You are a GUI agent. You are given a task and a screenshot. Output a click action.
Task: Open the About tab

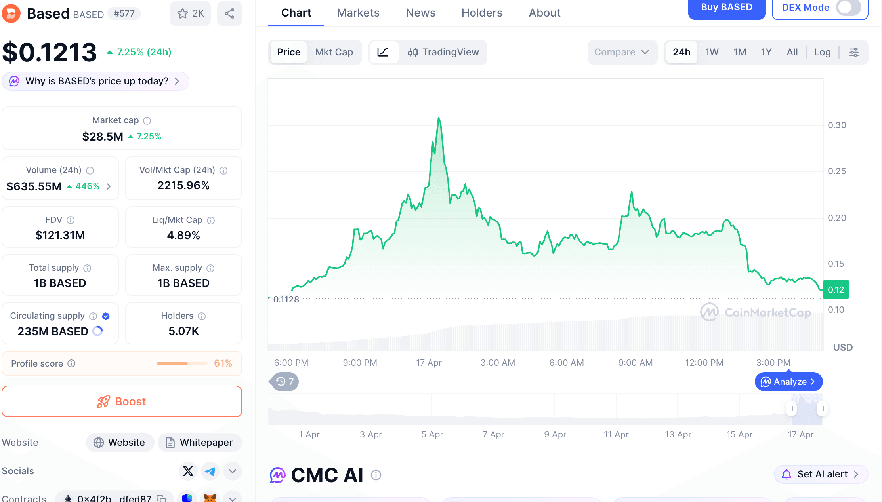(545, 13)
